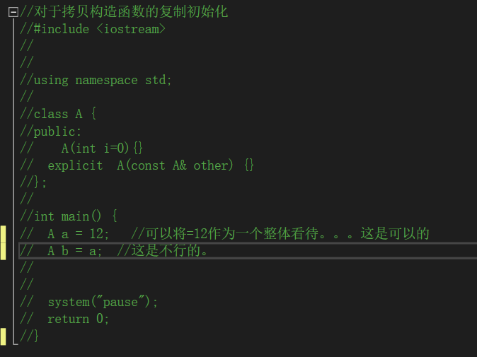Place cursor on 'using namespace std;' line
The image size is (477, 357).
[103, 80]
